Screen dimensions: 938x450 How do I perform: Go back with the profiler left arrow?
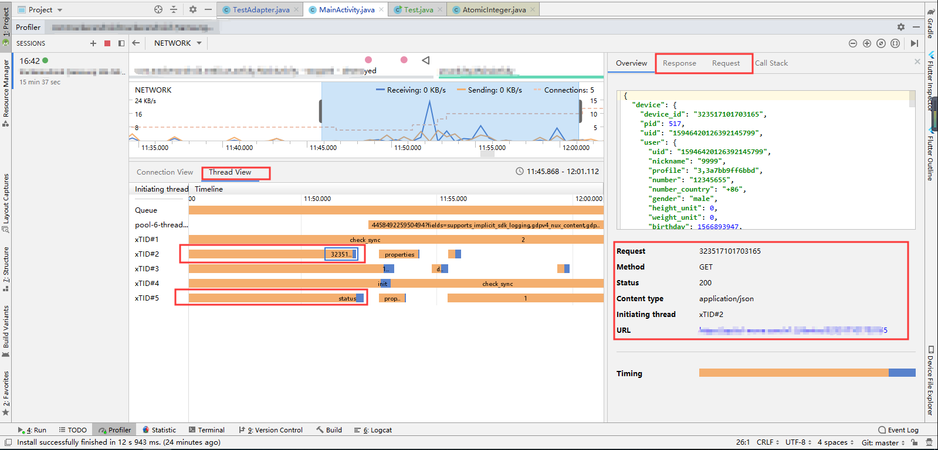pos(136,43)
